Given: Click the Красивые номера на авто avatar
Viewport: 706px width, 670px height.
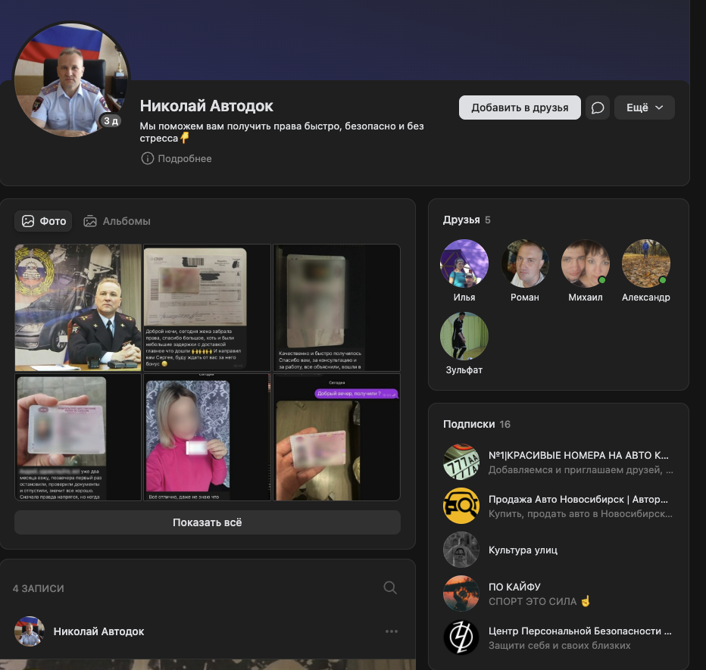Looking at the screenshot, I should (x=461, y=462).
